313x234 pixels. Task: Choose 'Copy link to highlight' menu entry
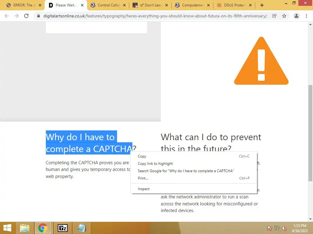click(193, 164)
